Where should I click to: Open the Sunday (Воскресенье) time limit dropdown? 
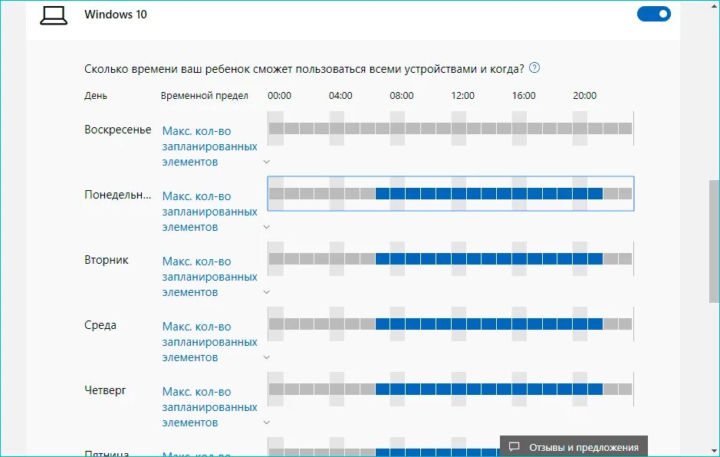[x=215, y=146]
